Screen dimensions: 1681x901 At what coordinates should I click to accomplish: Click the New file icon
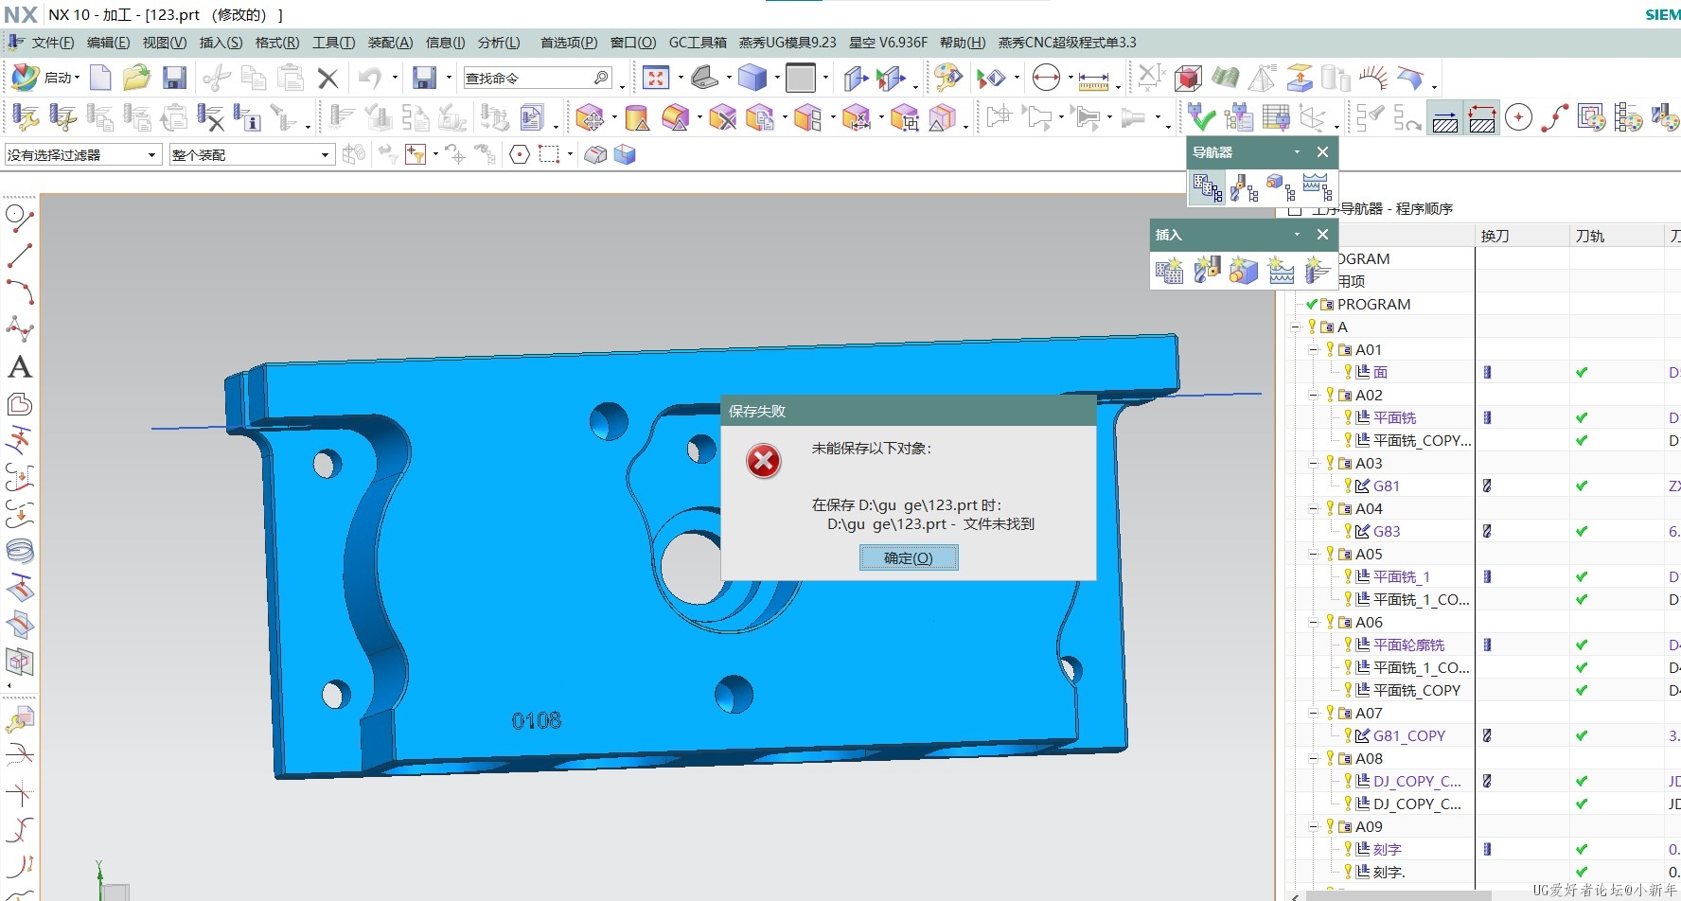pyautogui.click(x=100, y=78)
